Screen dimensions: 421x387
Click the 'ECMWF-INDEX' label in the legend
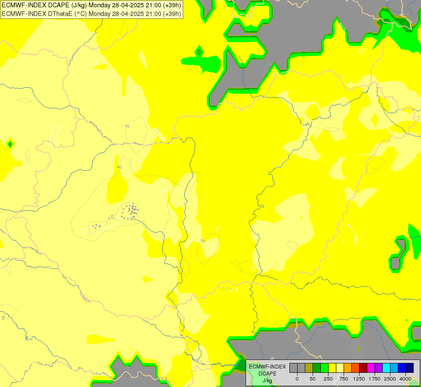[x=267, y=367]
